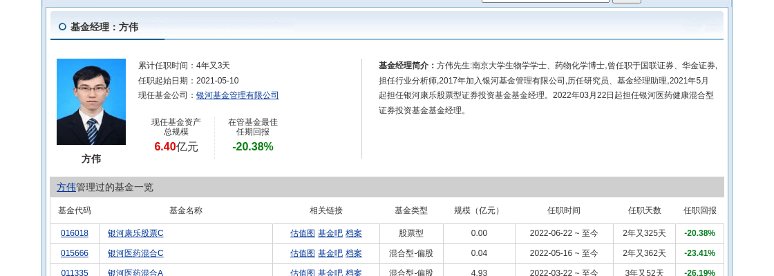Open 档案 for 银河康乐股票C
The image size is (774, 276).
point(353,233)
